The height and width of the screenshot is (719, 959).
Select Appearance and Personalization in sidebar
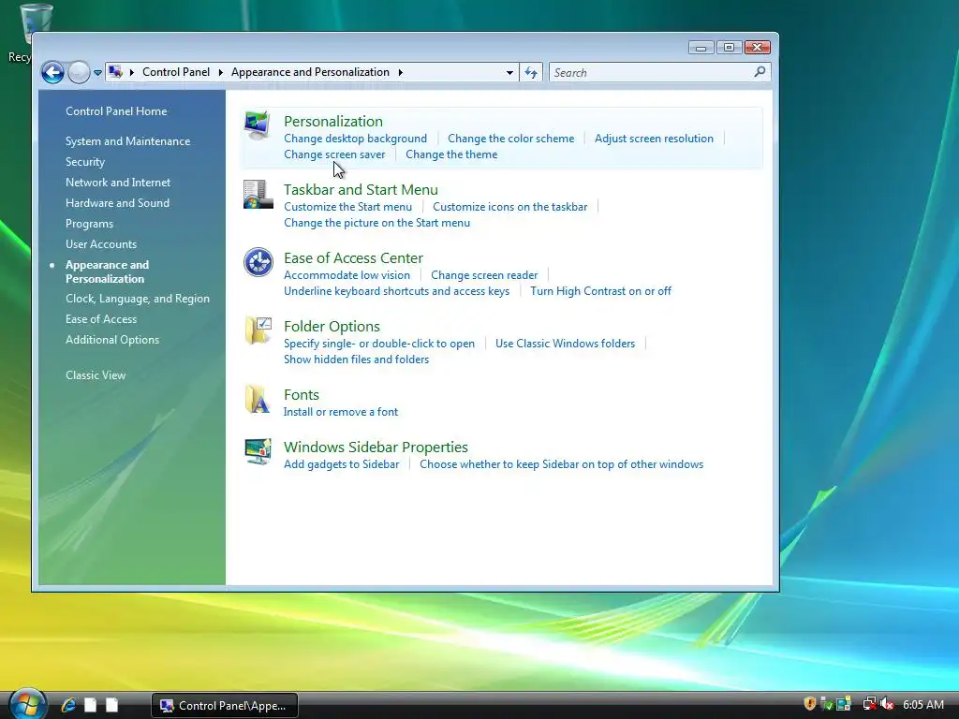107,271
